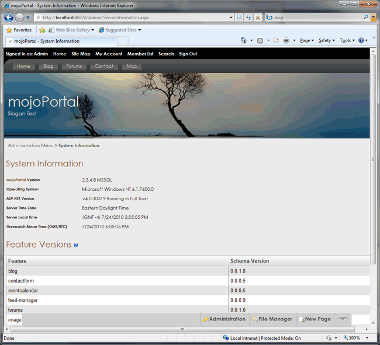Expand the Page dropdown menu
This screenshot has width=380, height=345.
tap(306, 41)
